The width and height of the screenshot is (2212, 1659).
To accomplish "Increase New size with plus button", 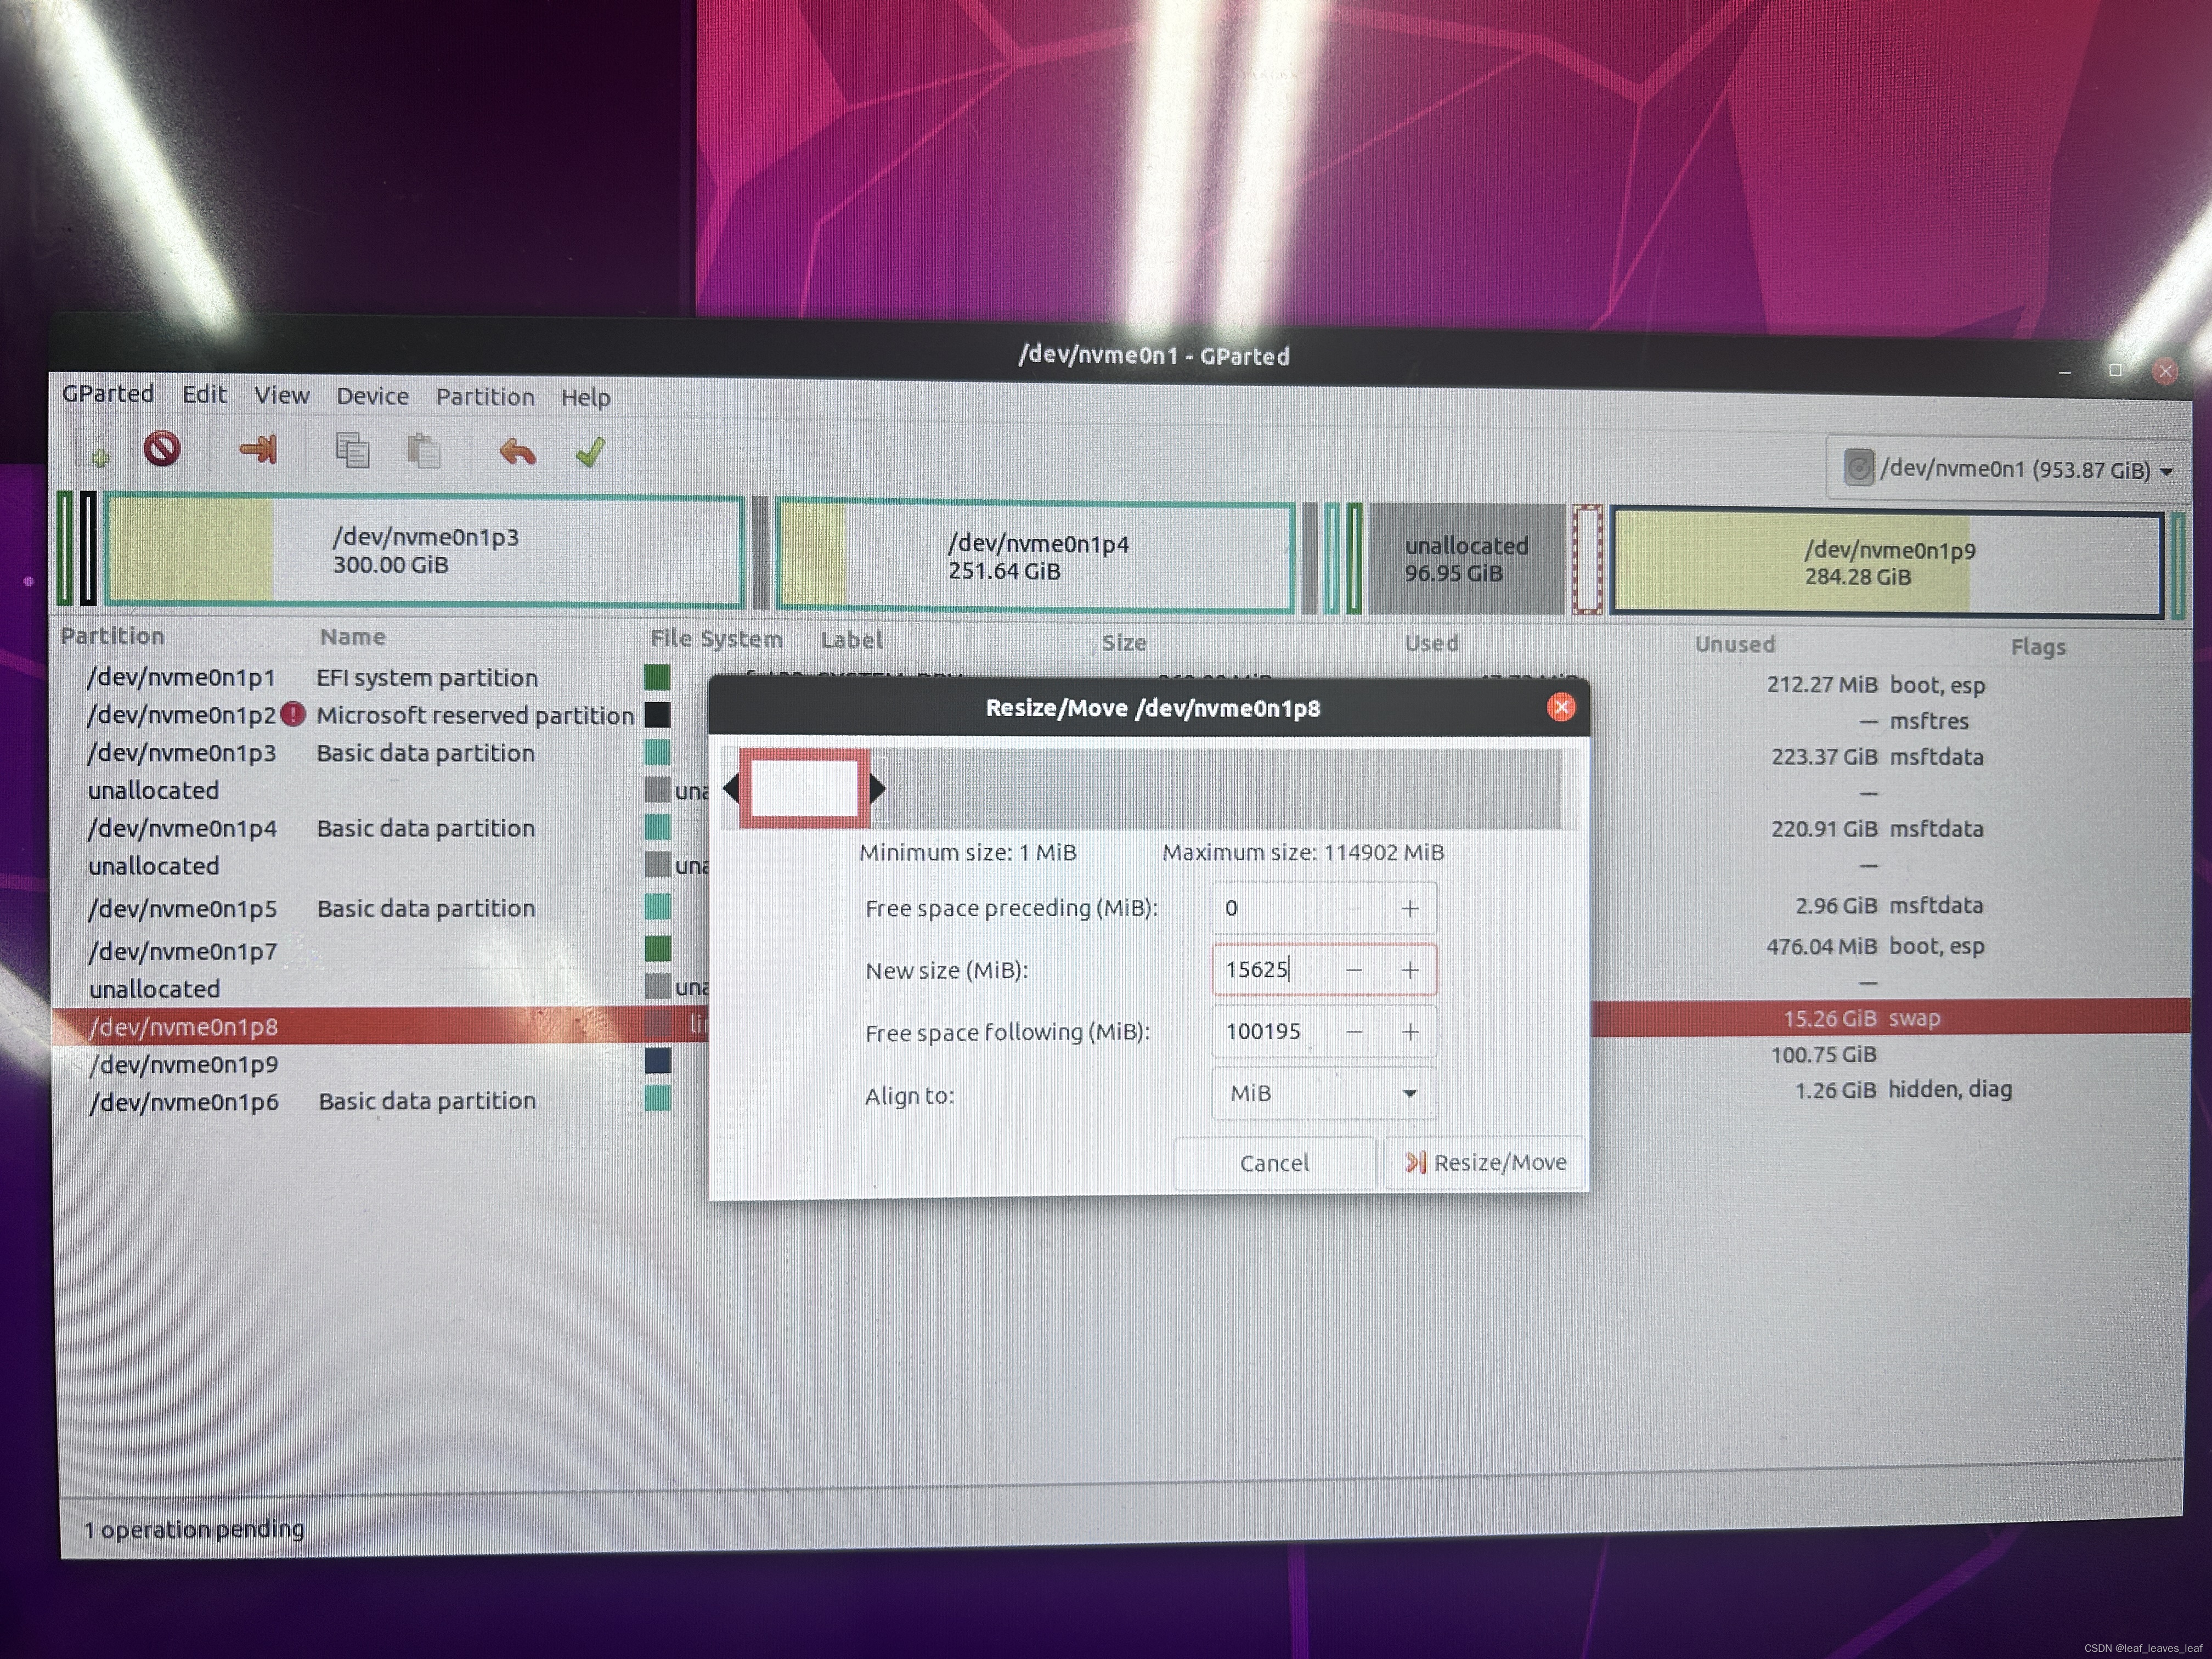I will [1410, 971].
